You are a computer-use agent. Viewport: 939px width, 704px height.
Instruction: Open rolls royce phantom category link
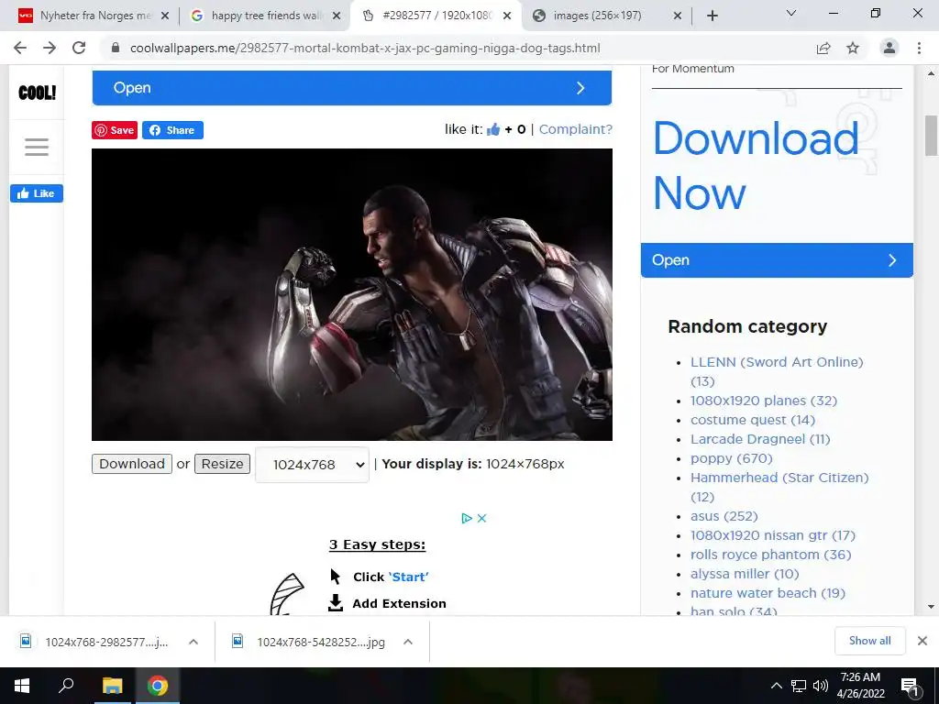pyautogui.click(x=770, y=555)
